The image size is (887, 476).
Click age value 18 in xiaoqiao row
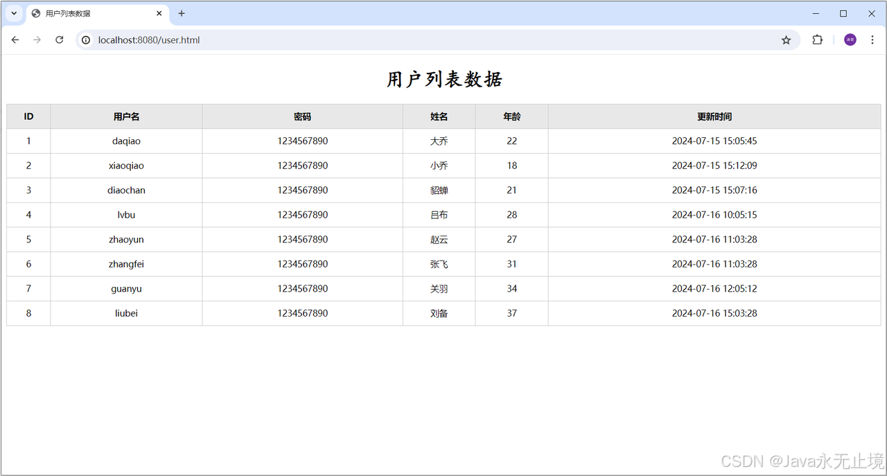tap(512, 166)
